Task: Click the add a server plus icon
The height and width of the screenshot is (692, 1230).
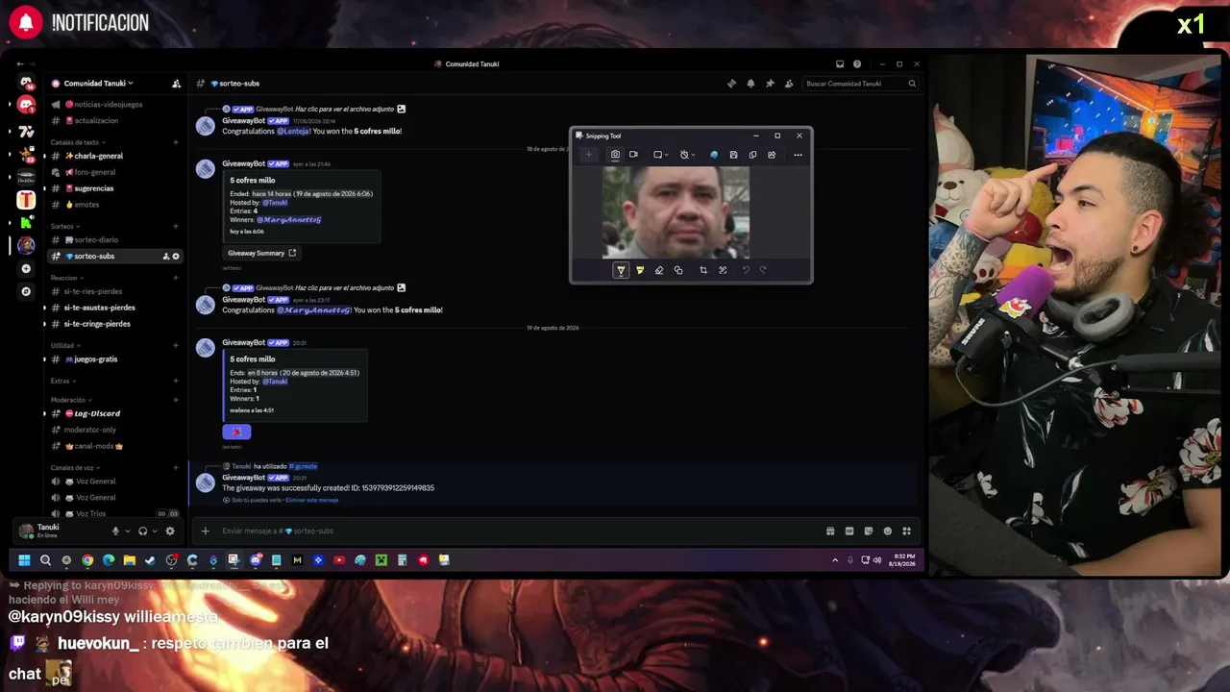Action: tap(26, 269)
